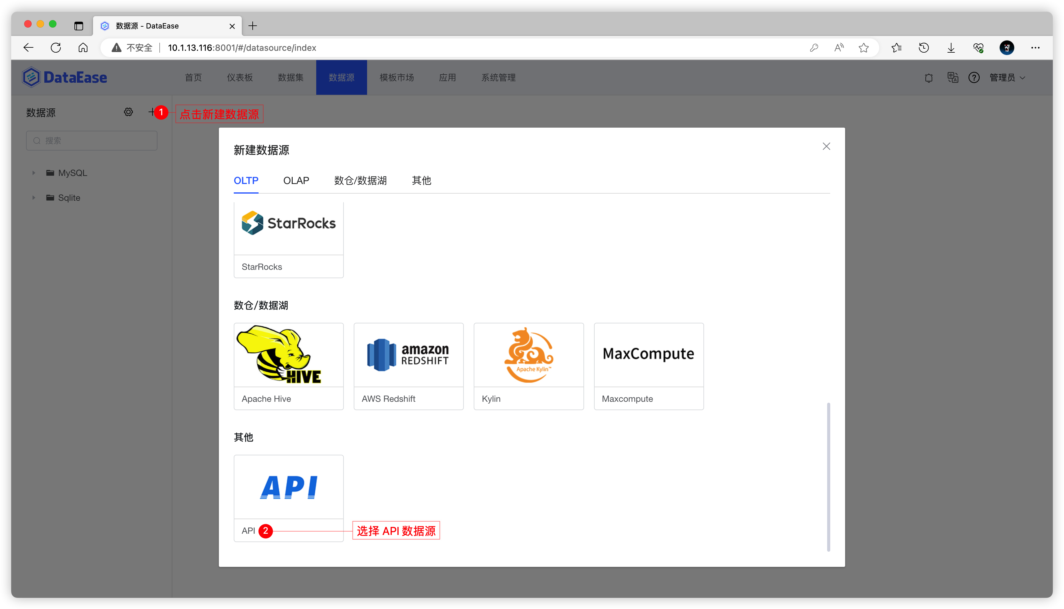Open the notifications bell icon
The width and height of the screenshot is (1064, 609).
coord(929,78)
